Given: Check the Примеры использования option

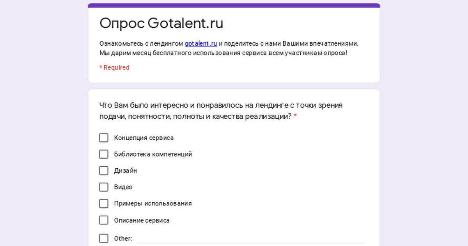Looking at the screenshot, I should [104, 203].
